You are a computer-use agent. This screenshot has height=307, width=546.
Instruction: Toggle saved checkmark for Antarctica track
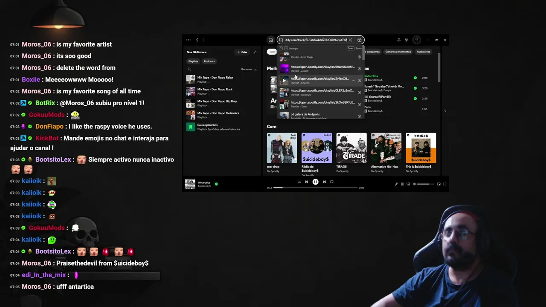click(x=415, y=78)
